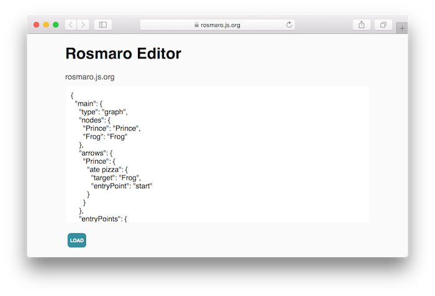Click the padlock icon in the address bar
435x296 pixels.
coord(196,25)
